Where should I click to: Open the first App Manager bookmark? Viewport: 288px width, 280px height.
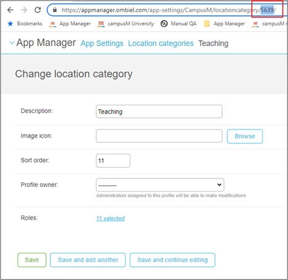(70, 24)
